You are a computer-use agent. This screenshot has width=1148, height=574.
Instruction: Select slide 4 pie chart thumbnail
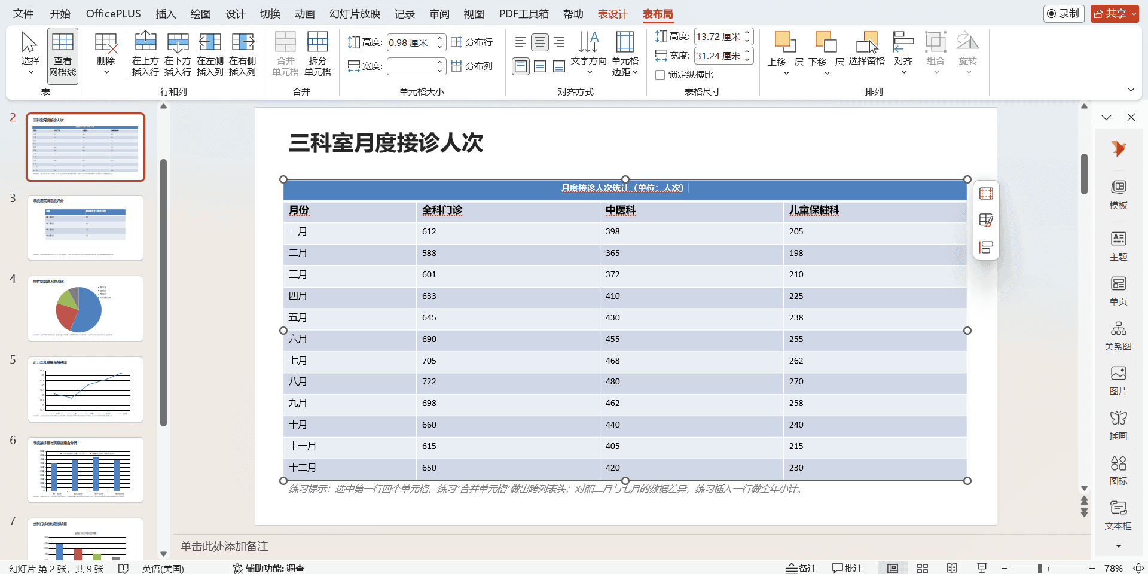tap(86, 309)
